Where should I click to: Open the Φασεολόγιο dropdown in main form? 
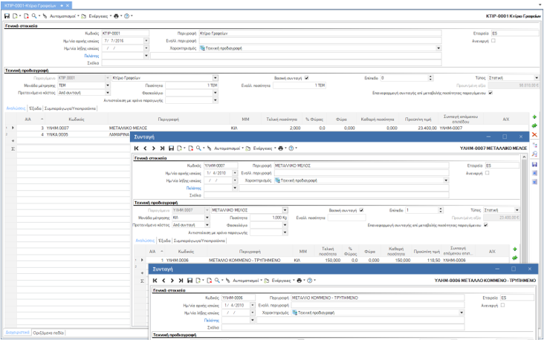(x=216, y=93)
